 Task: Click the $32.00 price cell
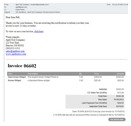[x=97, y=81]
